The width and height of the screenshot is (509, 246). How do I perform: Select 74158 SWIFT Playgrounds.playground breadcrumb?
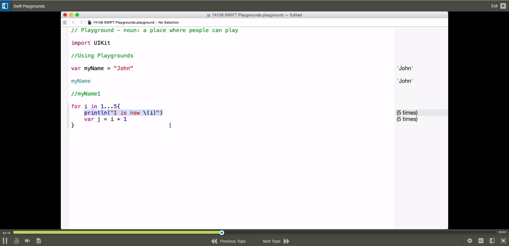(121, 22)
